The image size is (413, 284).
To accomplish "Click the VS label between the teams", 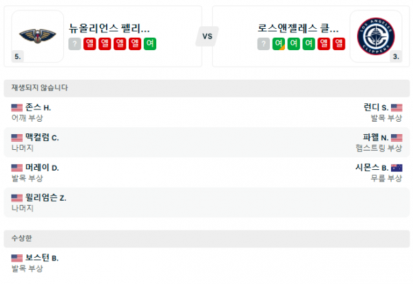I will coord(206,35).
